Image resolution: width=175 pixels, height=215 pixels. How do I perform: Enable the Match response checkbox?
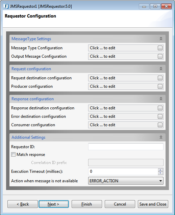point(13,155)
